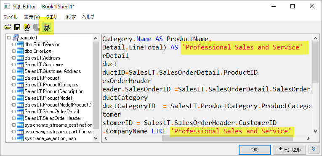Click the table icon of dbo.ErrorLog
322x156 pixels.
(20, 51)
